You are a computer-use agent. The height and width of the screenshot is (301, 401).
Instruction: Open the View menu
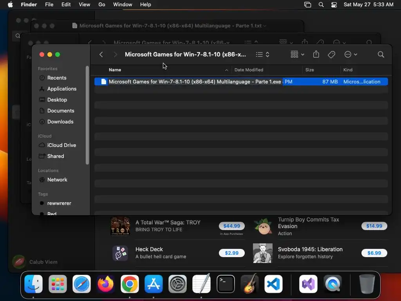coord(85,5)
